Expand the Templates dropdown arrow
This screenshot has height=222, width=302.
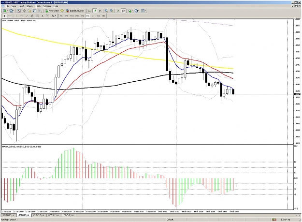point(145,11)
